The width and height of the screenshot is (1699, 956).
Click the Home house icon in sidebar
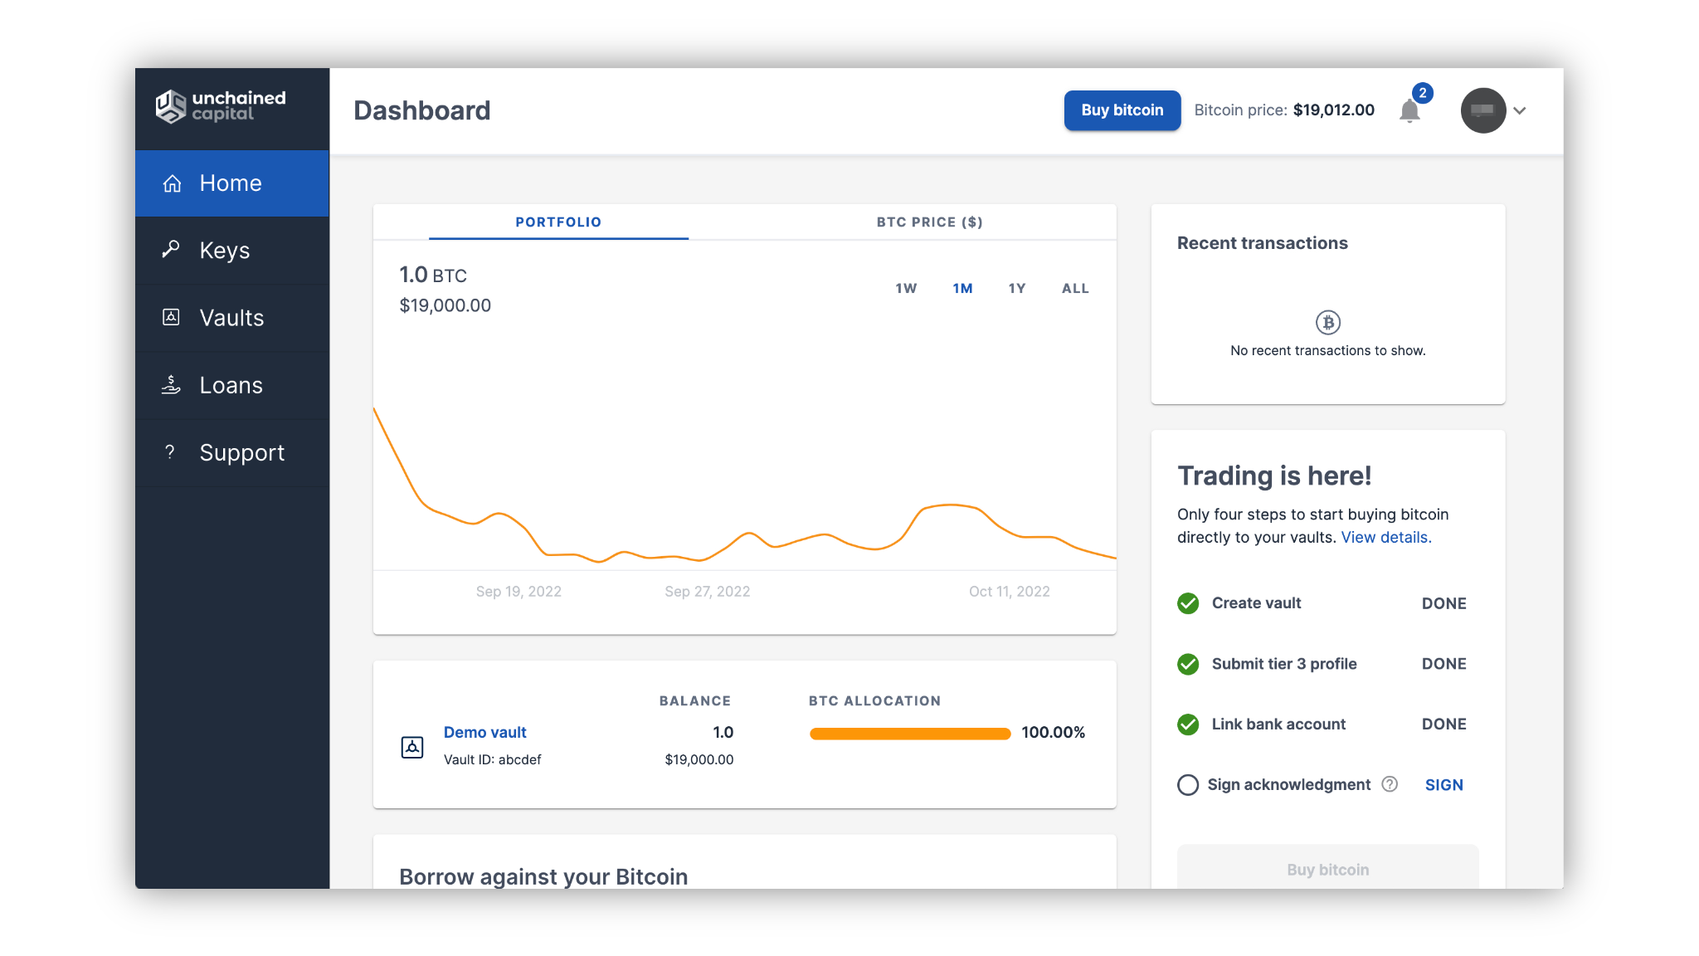point(172,183)
